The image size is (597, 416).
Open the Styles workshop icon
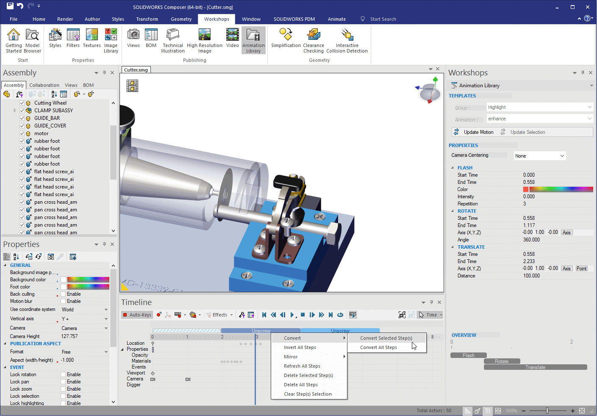(x=55, y=38)
